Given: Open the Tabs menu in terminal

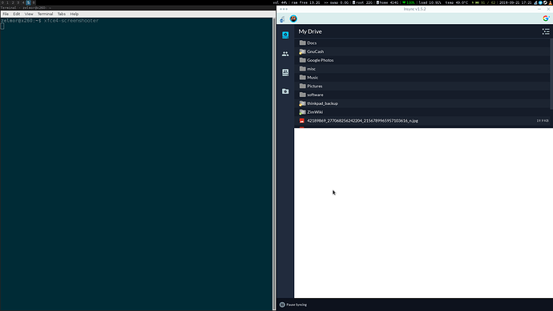Looking at the screenshot, I should [62, 14].
